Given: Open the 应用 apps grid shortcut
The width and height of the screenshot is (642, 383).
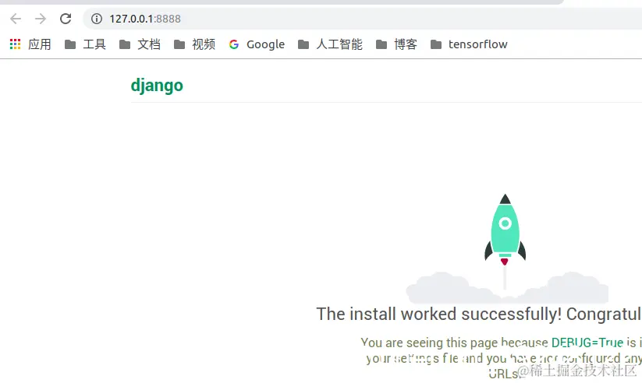Looking at the screenshot, I should (x=30, y=44).
